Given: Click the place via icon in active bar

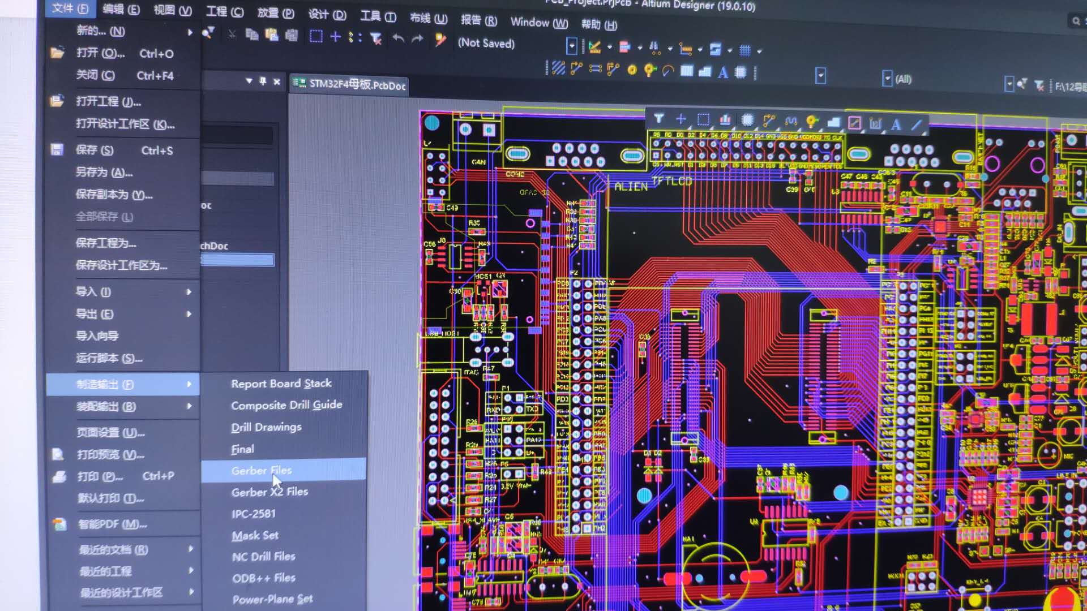Looking at the screenshot, I should (812, 121).
